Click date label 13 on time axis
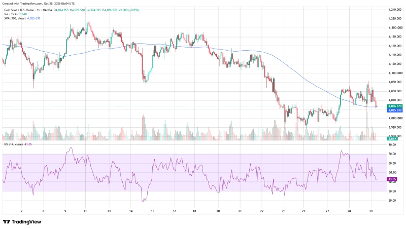This screenshot has height=229, width=406. [109, 211]
